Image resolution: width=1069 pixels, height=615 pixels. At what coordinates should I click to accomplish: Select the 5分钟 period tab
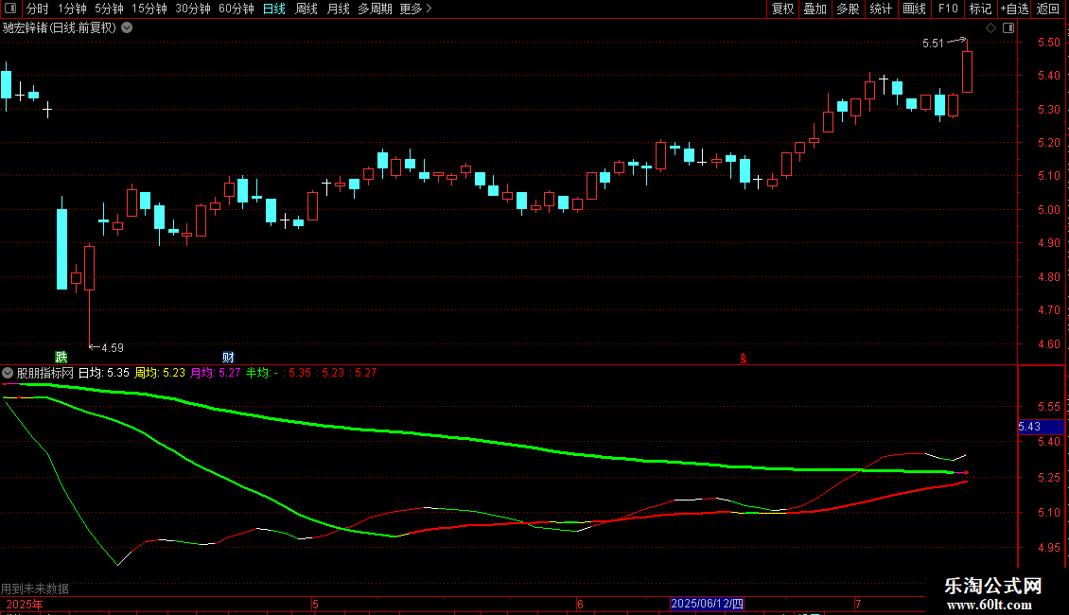[109, 9]
